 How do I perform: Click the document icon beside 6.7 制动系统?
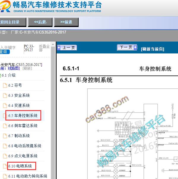tap(5, 136)
